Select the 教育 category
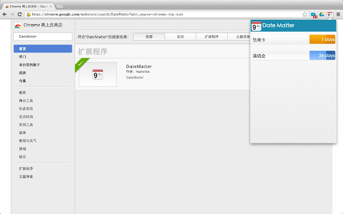The width and height of the screenshot is (343, 214). (x=23, y=93)
